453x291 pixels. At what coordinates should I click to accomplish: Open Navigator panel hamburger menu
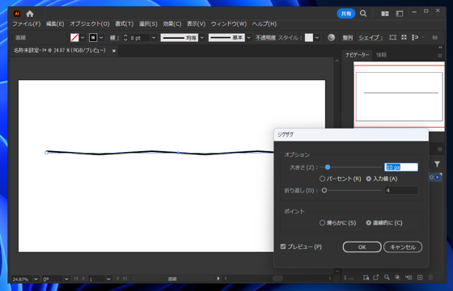pyautogui.click(x=440, y=56)
